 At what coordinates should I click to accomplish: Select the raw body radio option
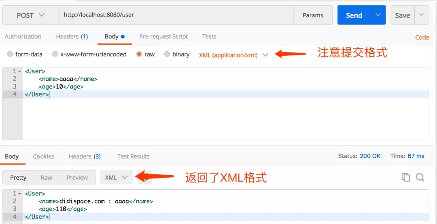pos(139,54)
